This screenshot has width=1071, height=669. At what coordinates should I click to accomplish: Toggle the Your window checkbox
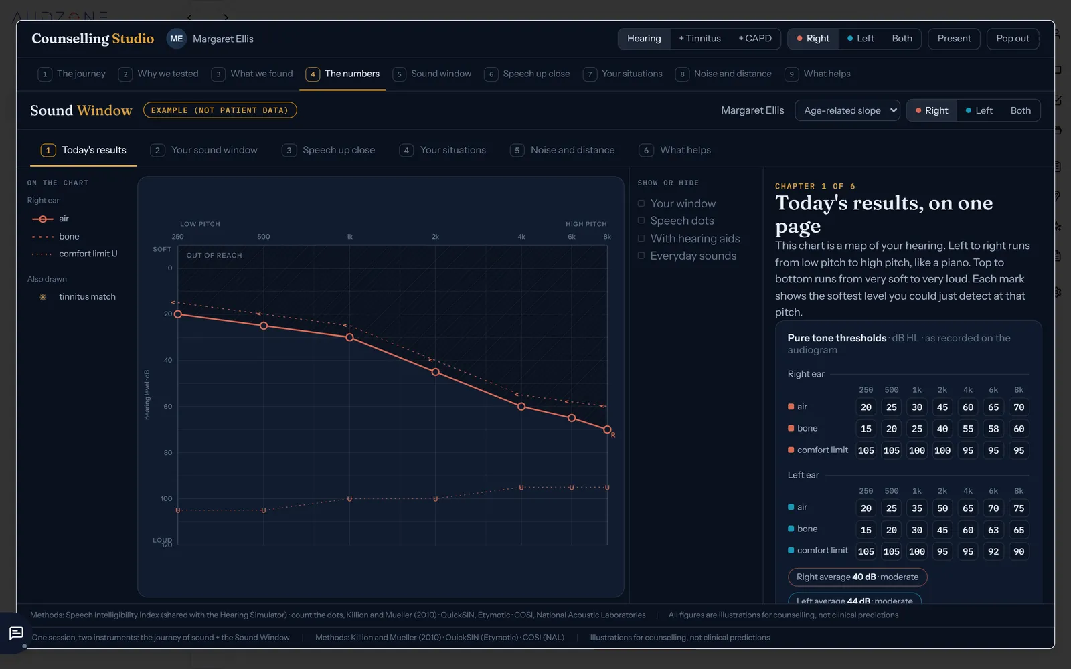(641, 203)
